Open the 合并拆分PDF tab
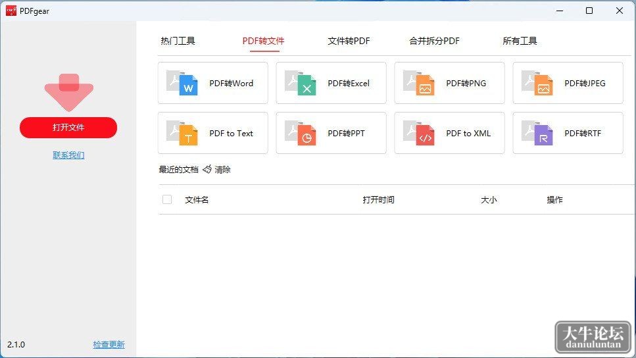This screenshot has width=636, height=358. [x=434, y=41]
